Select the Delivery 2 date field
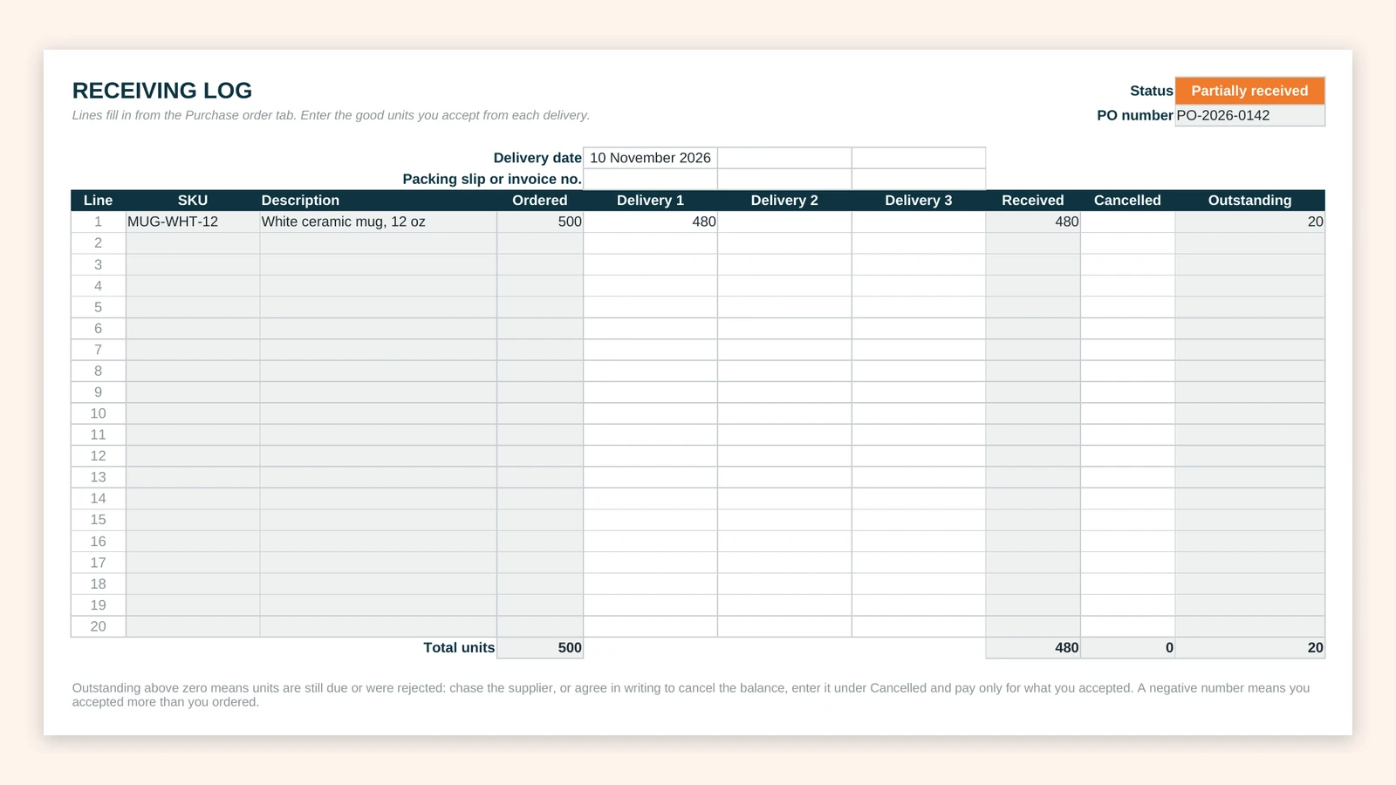 click(784, 158)
